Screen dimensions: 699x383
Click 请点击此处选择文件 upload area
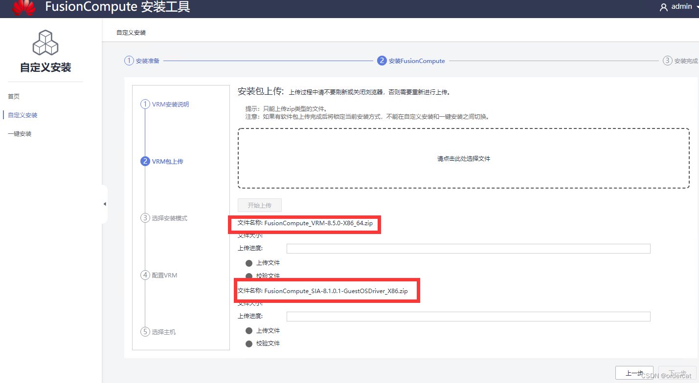[x=463, y=158]
